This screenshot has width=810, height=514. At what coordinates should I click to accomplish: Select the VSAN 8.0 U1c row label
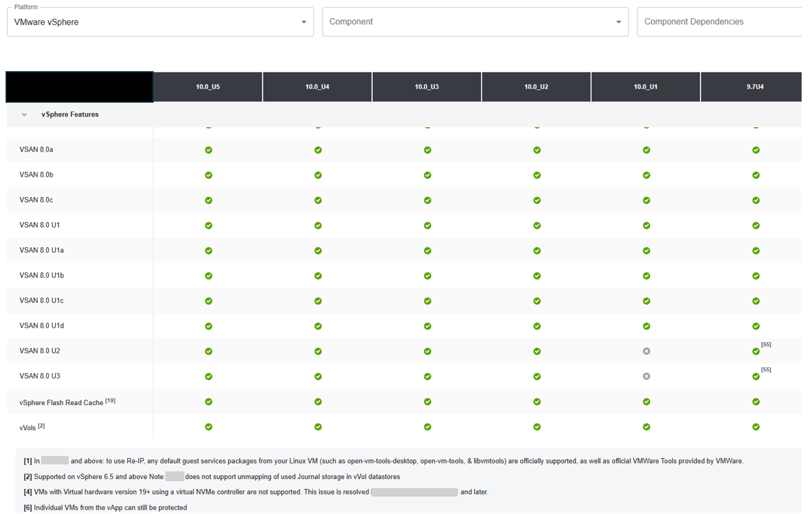pos(42,301)
